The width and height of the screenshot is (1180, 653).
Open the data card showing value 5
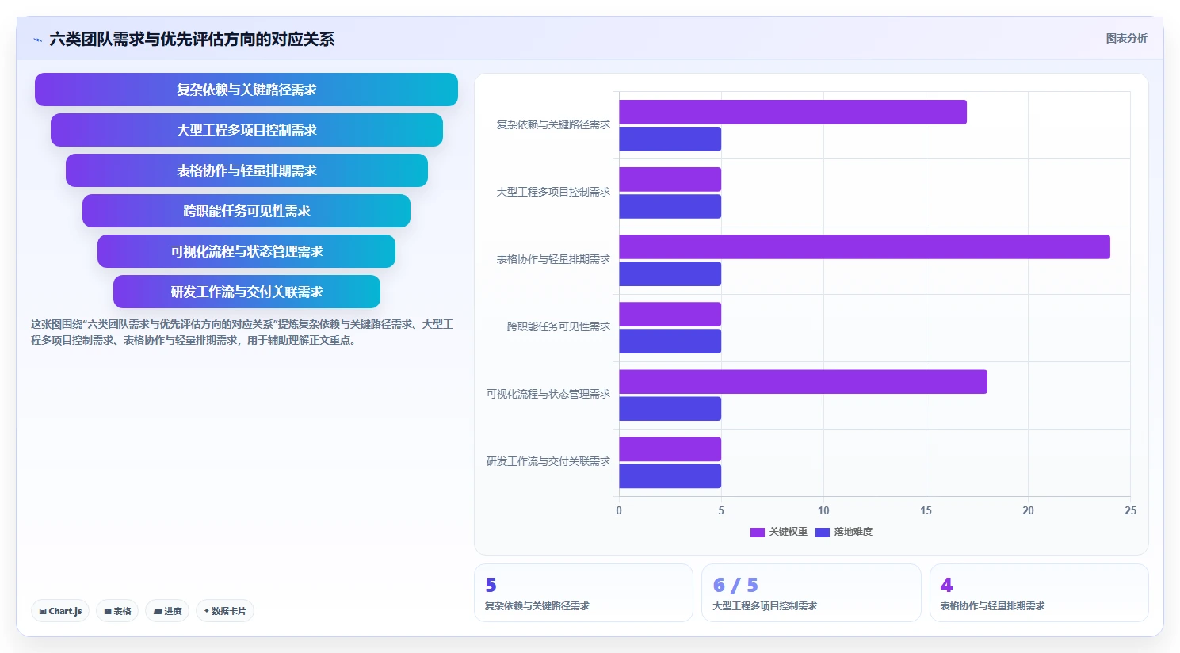[583, 593]
